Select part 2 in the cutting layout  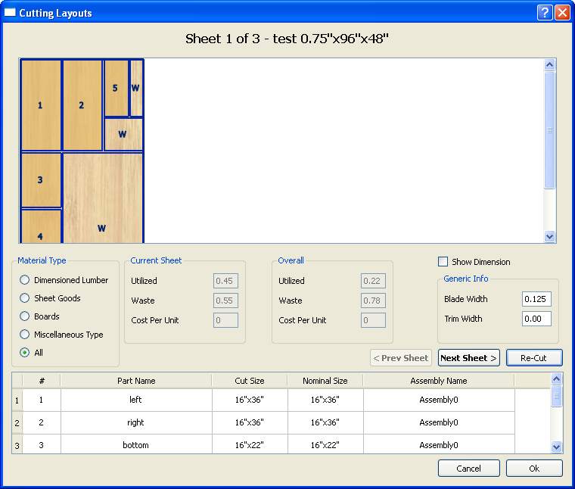click(x=82, y=105)
